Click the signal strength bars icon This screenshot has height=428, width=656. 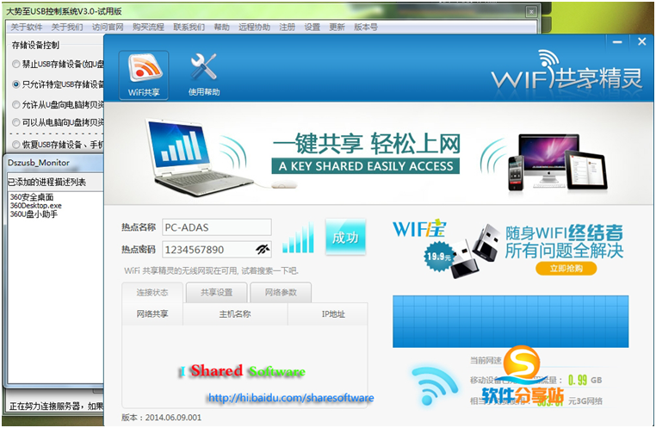(299, 239)
